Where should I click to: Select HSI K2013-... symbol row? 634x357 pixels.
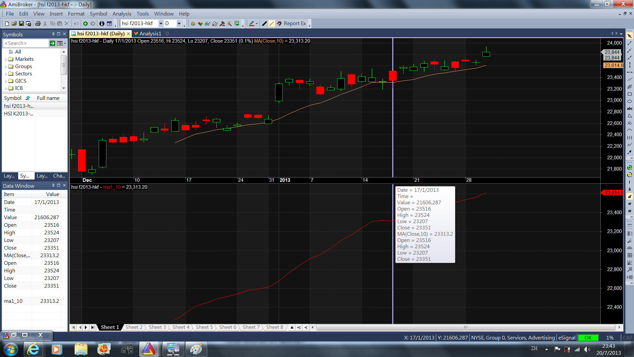pyautogui.click(x=35, y=113)
